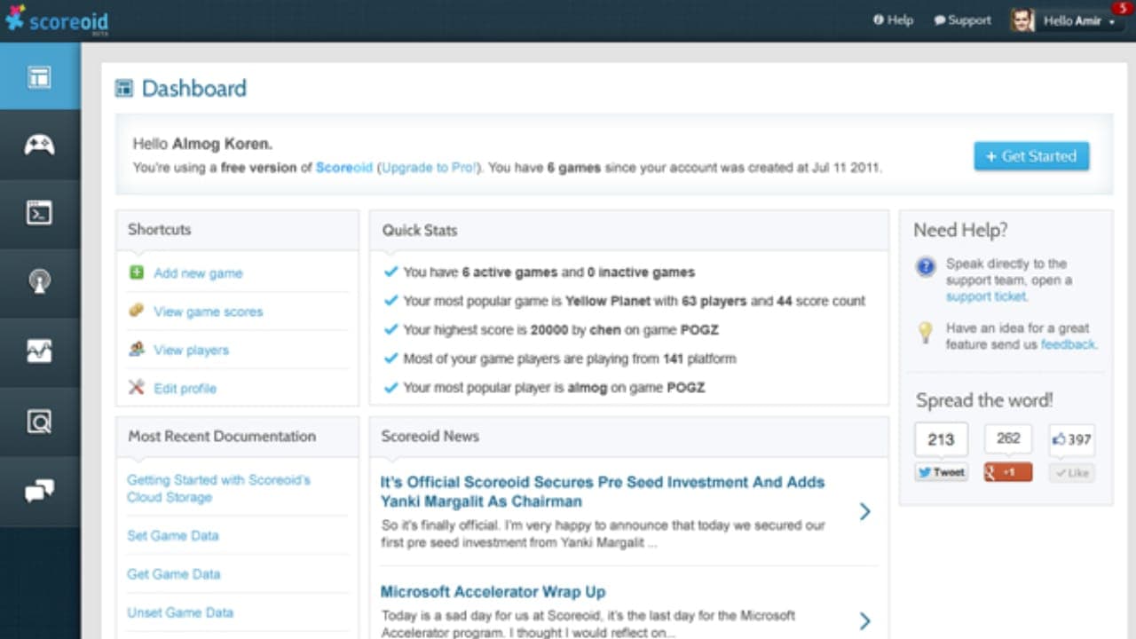Open the Add new game shortcut
Viewport: 1136px width, 639px height.
pyautogui.click(x=198, y=273)
